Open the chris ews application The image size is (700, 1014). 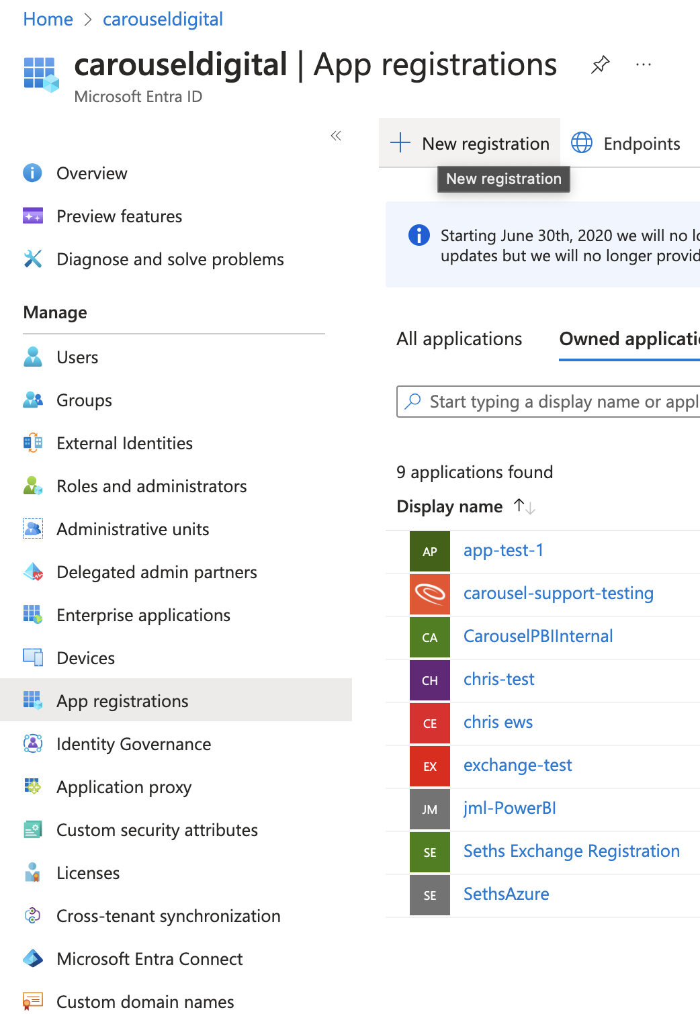coord(498,723)
